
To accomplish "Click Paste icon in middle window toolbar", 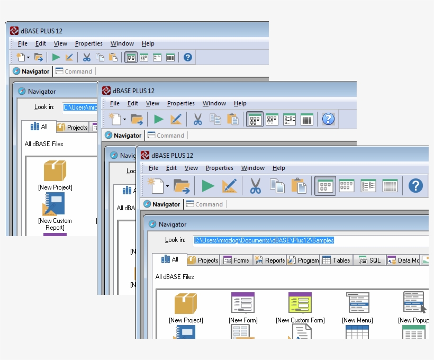I will pos(233,119).
